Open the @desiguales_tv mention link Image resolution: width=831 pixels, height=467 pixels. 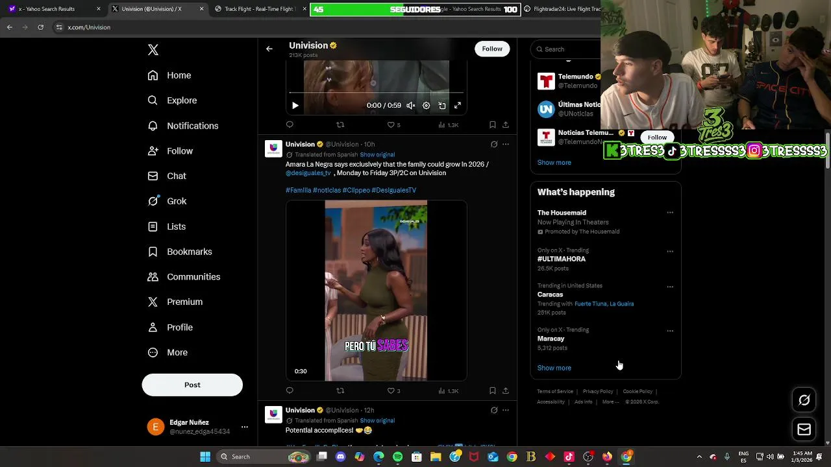[x=308, y=173]
